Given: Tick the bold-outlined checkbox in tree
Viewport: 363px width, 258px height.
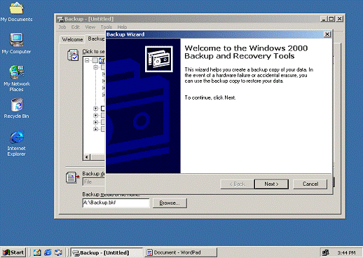Looking at the screenshot, I should [x=103, y=108].
